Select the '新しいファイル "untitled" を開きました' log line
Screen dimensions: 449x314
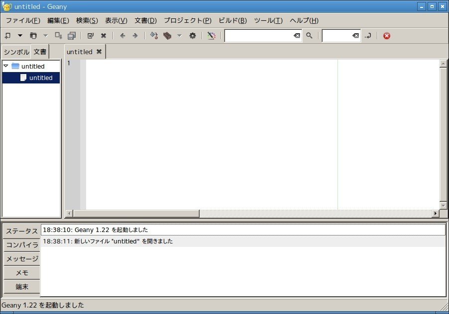pos(243,241)
